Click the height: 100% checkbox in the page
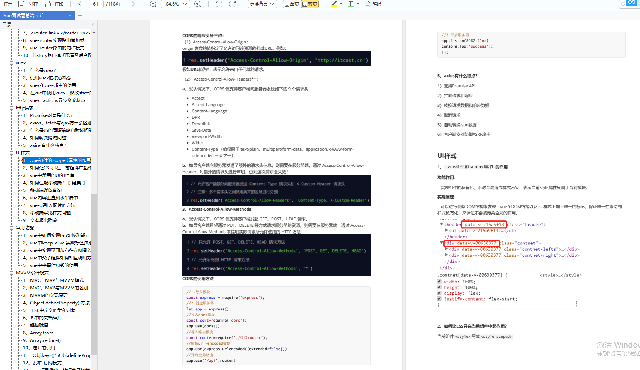Viewport: 640px width, 370px height. tap(439, 288)
